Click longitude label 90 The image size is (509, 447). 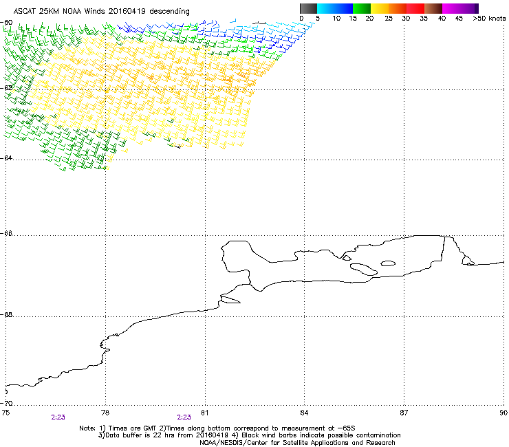503,413
